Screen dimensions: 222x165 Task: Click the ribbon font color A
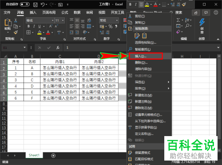click(48, 32)
